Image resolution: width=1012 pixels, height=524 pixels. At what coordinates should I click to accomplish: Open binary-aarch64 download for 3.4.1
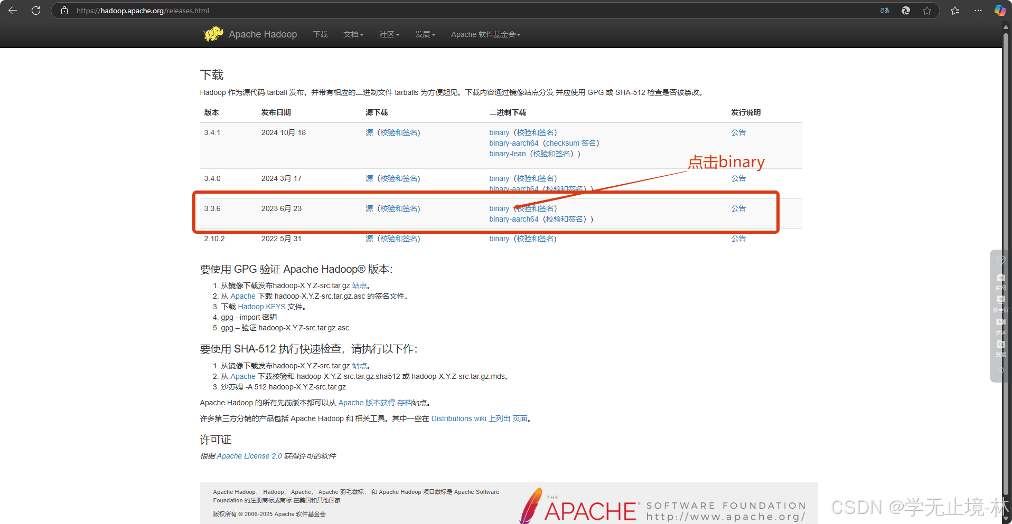(x=514, y=143)
